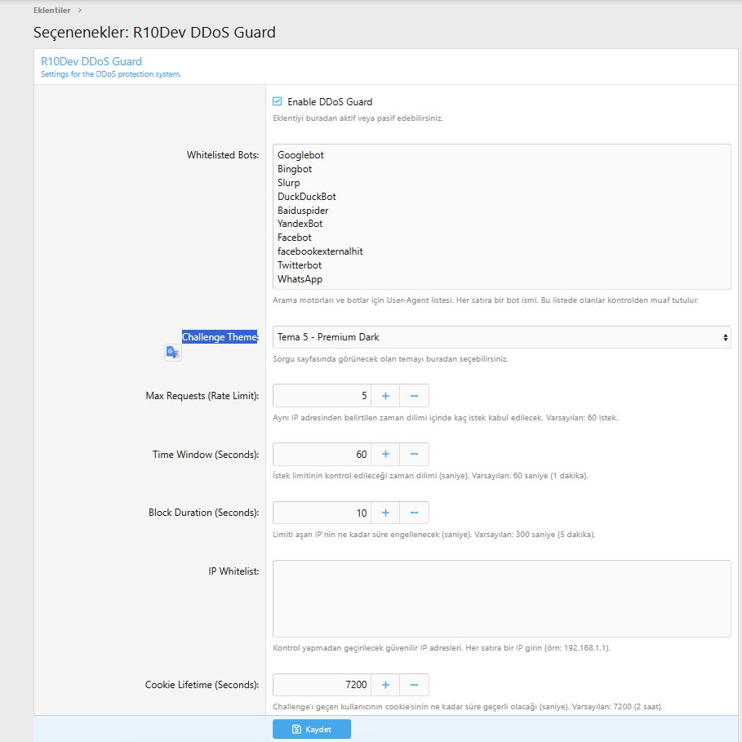Toggle the Enable DDoS Guard checkbox
The height and width of the screenshot is (742, 742).
click(278, 101)
